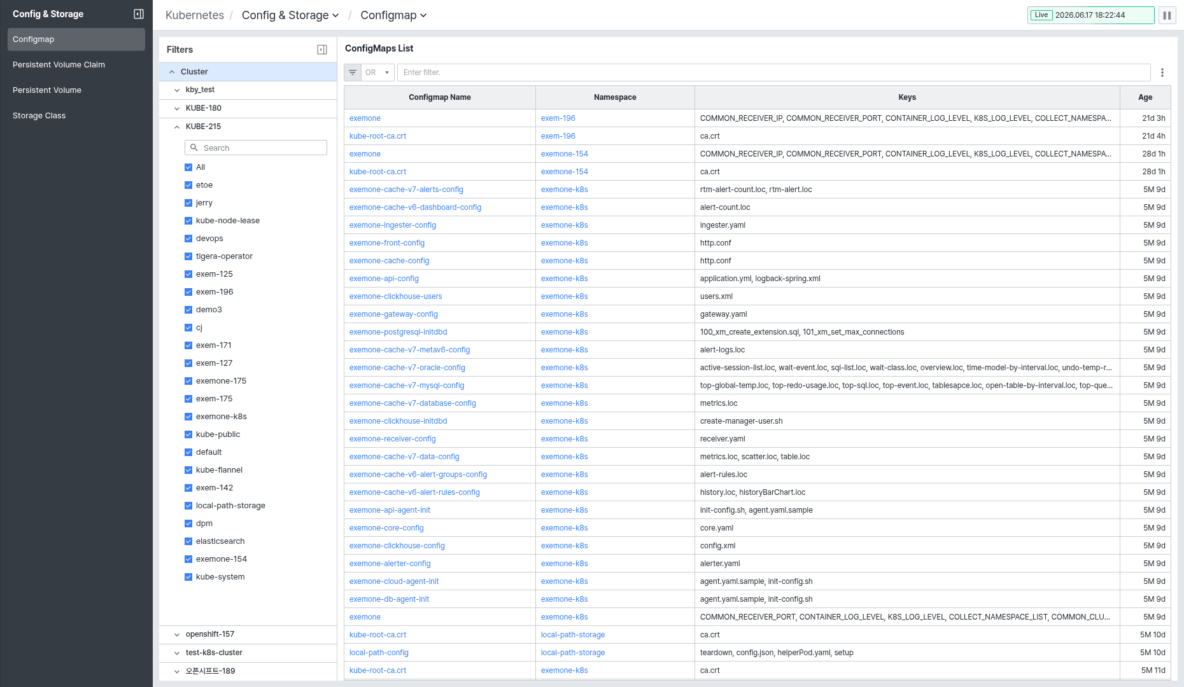Open the OR operator dropdown

pos(378,73)
